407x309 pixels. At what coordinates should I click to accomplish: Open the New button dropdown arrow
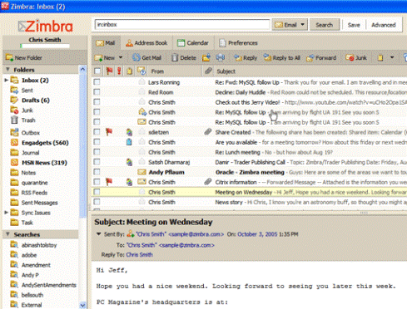click(x=121, y=57)
